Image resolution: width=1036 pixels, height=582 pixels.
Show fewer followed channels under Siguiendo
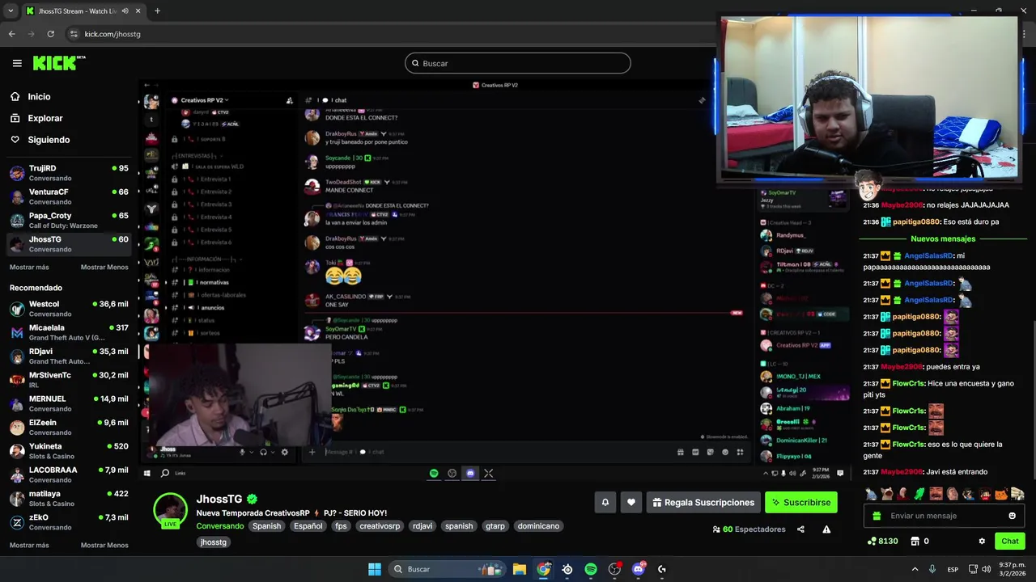(x=104, y=268)
